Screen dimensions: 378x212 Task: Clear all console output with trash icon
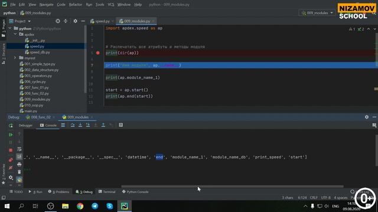[19, 172]
